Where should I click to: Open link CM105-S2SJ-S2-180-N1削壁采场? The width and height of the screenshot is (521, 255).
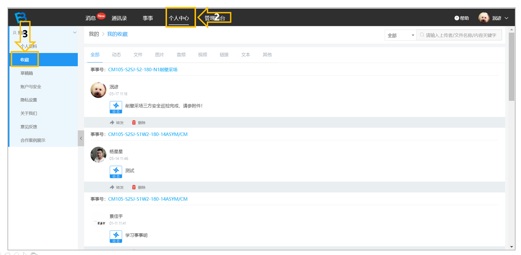(143, 70)
